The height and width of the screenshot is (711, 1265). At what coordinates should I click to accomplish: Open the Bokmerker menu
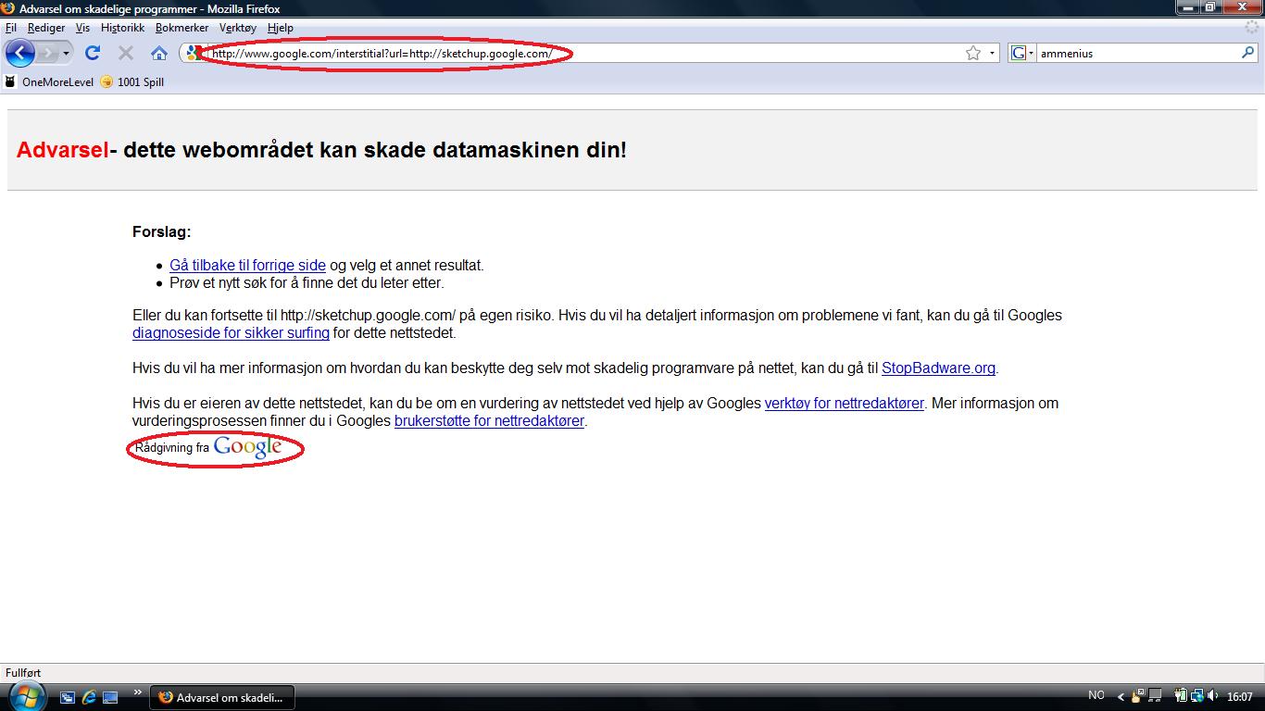[182, 28]
